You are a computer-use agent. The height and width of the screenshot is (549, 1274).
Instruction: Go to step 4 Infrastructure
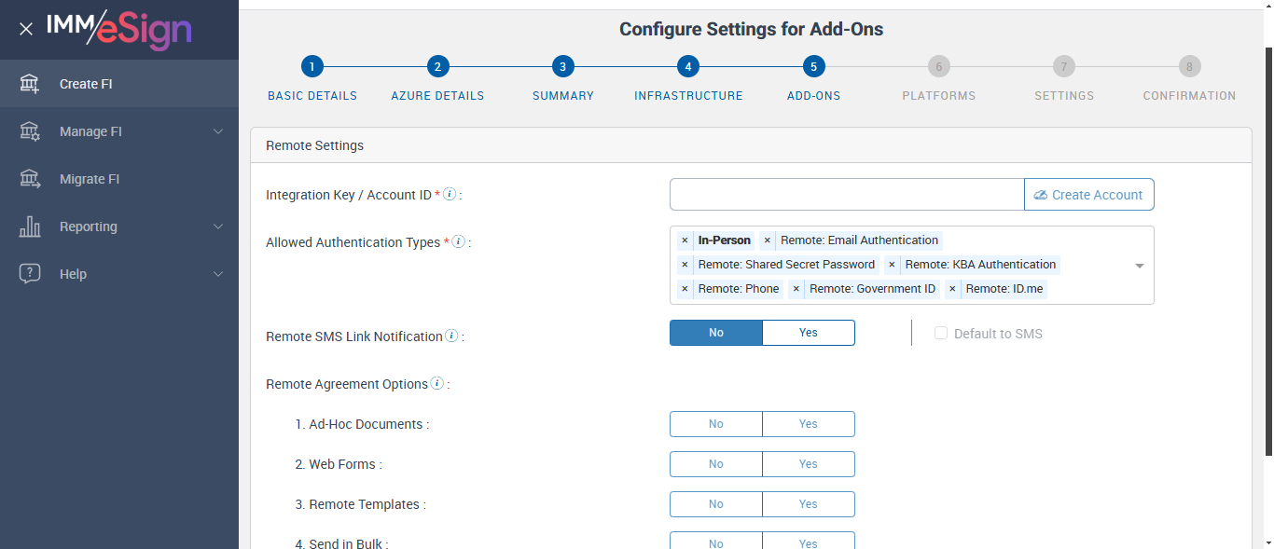coord(687,66)
